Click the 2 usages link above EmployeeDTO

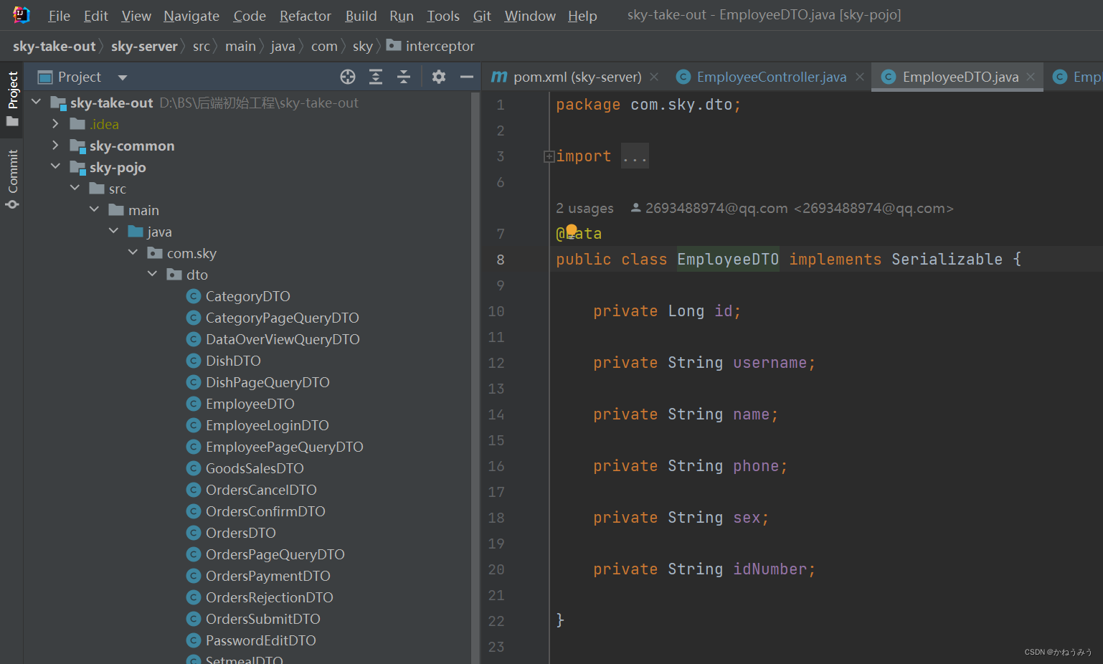[584, 208]
